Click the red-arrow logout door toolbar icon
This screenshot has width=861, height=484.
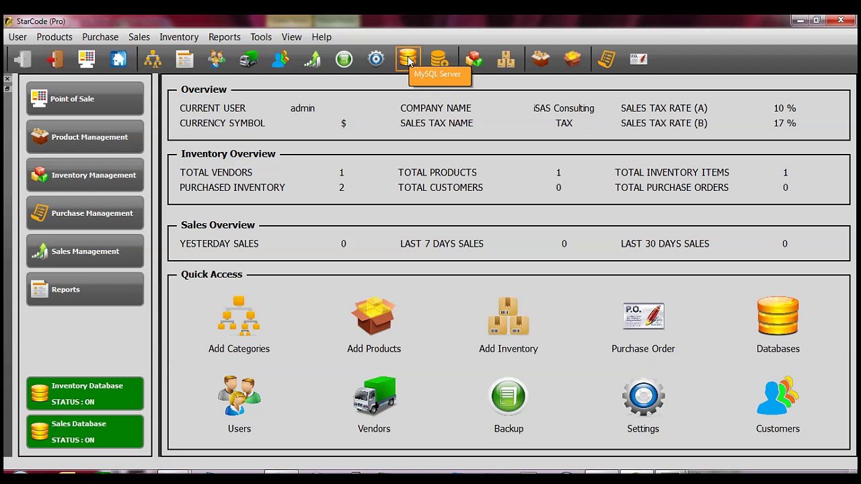(x=54, y=59)
